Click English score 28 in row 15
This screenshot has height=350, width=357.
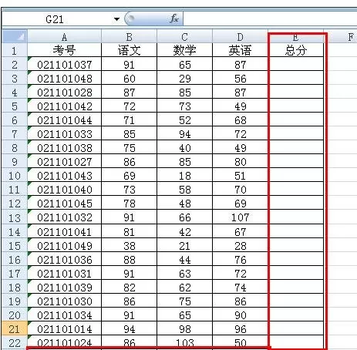(x=241, y=245)
